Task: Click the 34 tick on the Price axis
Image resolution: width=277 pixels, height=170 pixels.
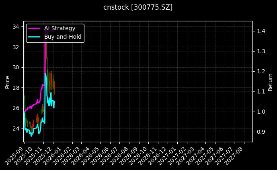Action: (x=16, y=27)
